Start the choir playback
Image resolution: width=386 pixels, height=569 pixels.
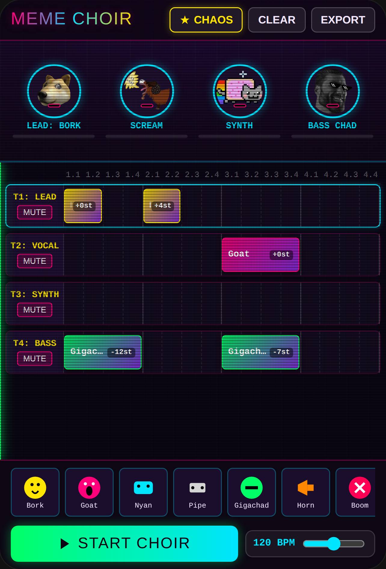point(124,544)
